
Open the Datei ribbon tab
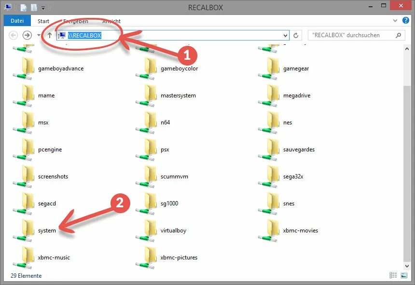17,21
